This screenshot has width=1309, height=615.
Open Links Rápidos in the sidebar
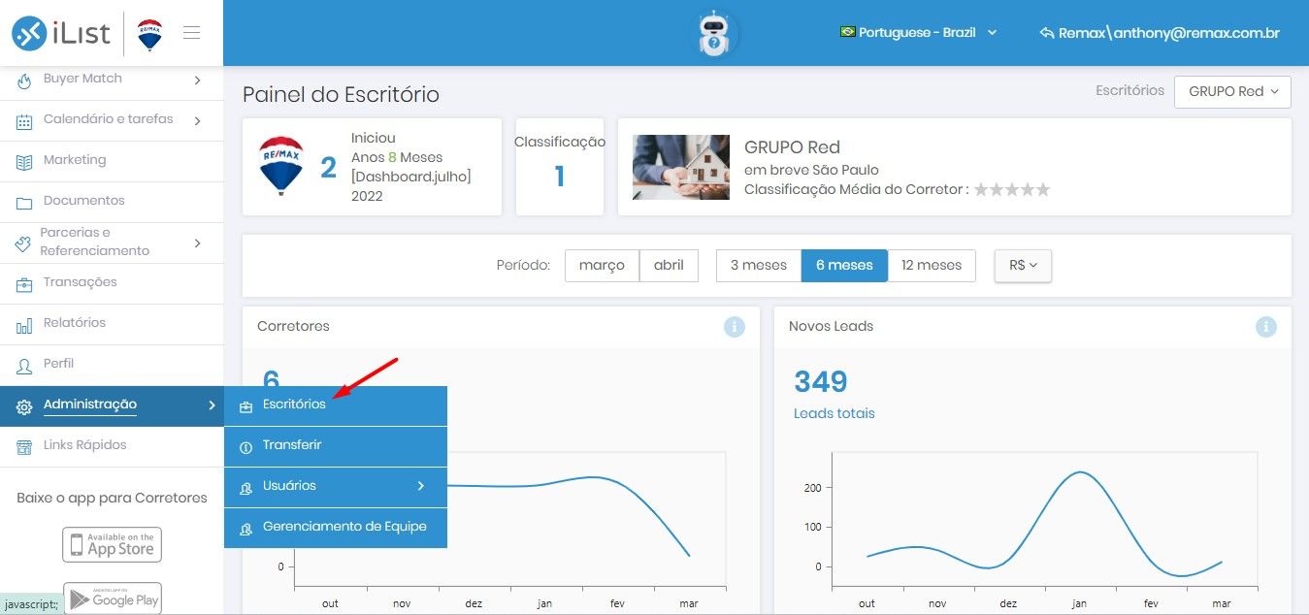click(x=112, y=446)
